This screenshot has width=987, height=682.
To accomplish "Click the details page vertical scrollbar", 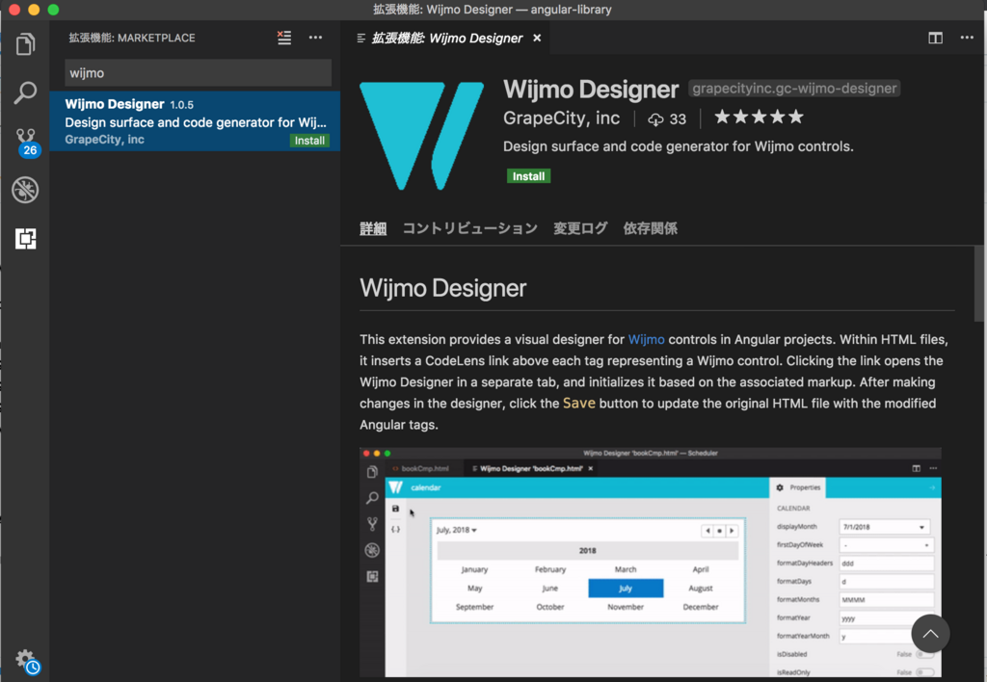I will click(x=979, y=283).
